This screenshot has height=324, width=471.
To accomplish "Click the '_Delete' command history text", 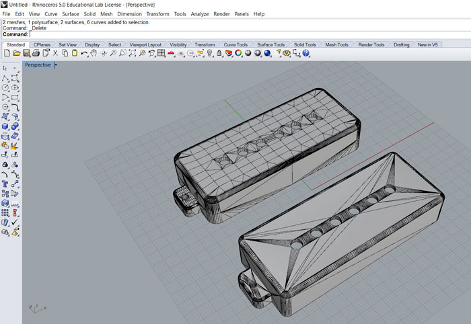I will coord(38,28).
